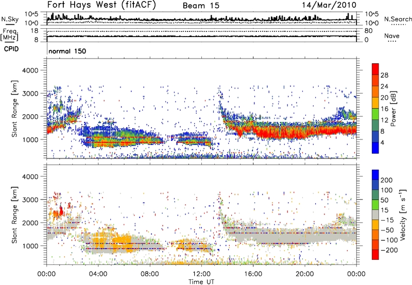Click the 'Beam 15' label
412x285 pixels.
[201, 6]
